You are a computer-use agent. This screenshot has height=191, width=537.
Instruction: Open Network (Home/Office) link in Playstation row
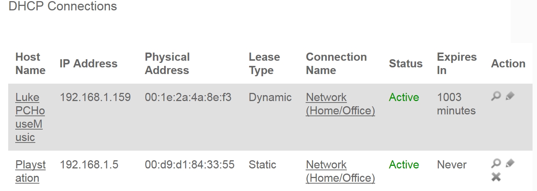coord(340,171)
